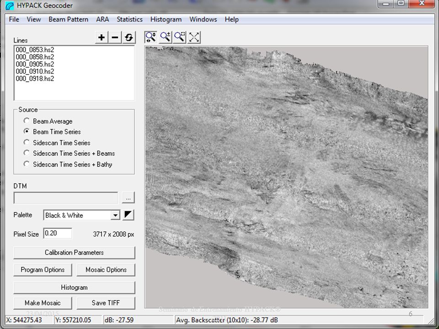Open the ARA menu
Viewport: 439px width, 329px height.
(x=102, y=19)
